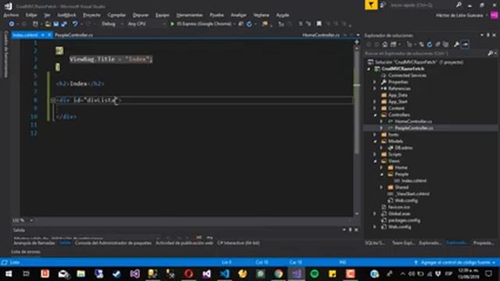Open the Proyecto menu
Image resolution: width=500 pixels, height=281 pixels.
tap(92, 15)
